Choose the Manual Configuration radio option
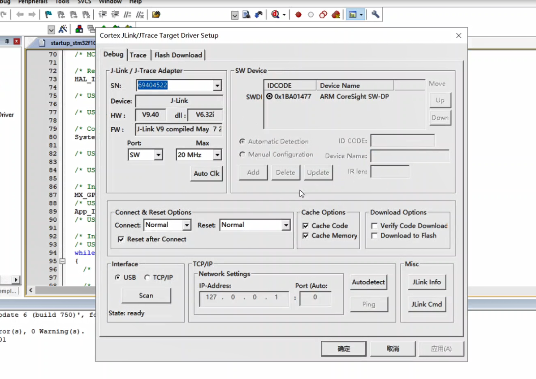Image resolution: width=536 pixels, height=379 pixels. coord(242,155)
